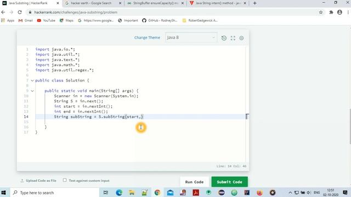Open the google.com bookmark

coord(96,20)
